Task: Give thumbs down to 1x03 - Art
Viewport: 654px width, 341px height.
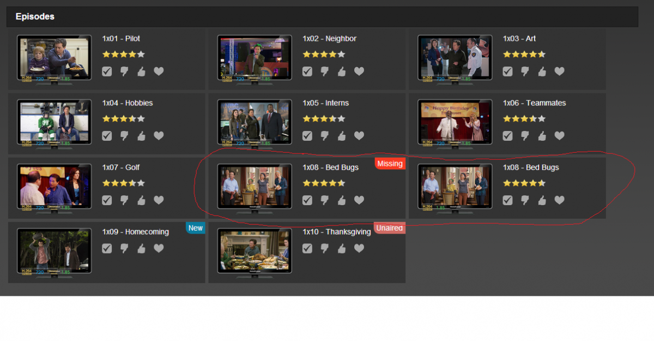Action: pyautogui.click(x=525, y=71)
